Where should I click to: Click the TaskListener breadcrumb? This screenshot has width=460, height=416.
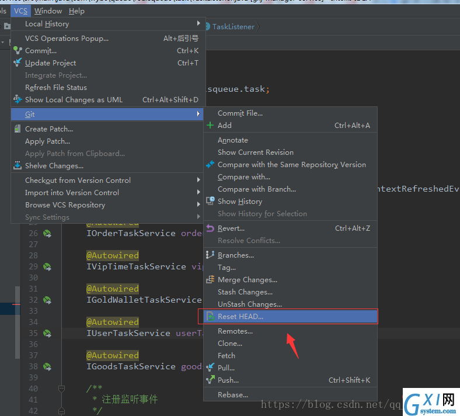(234, 27)
